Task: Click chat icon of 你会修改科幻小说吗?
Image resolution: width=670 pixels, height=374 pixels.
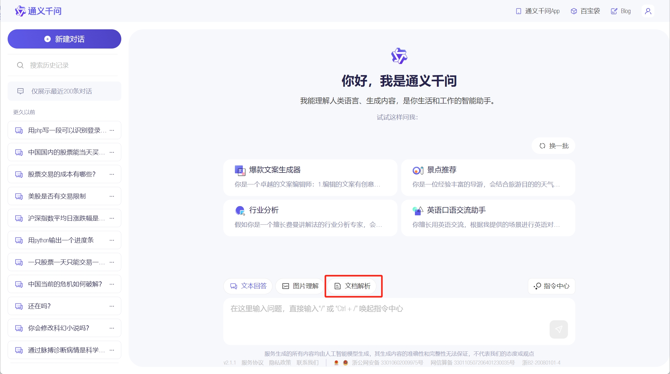Action: pos(19,328)
